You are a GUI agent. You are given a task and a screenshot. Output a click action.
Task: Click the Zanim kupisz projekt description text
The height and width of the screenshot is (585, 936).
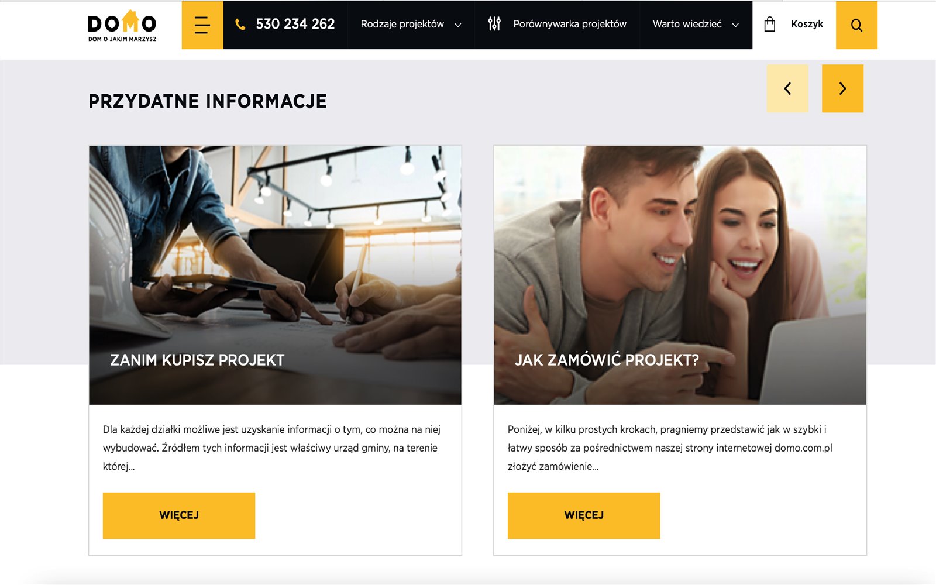(273, 448)
